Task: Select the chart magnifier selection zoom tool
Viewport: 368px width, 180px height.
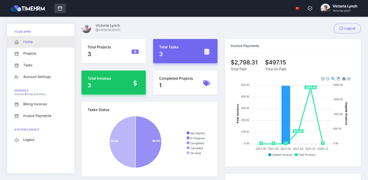Action: (333, 79)
